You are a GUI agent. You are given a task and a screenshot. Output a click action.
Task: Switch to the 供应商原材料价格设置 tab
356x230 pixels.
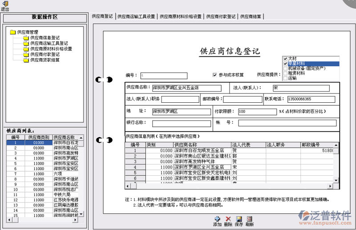(181, 16)
